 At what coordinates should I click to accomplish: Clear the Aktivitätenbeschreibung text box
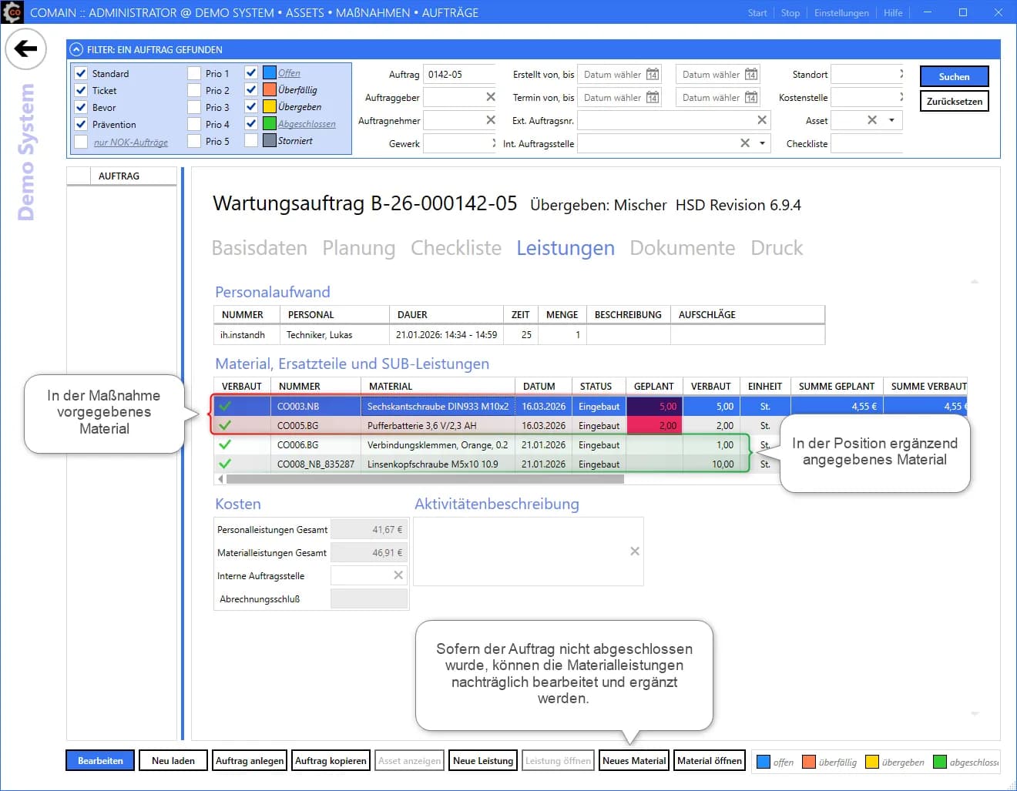[634, 551]
